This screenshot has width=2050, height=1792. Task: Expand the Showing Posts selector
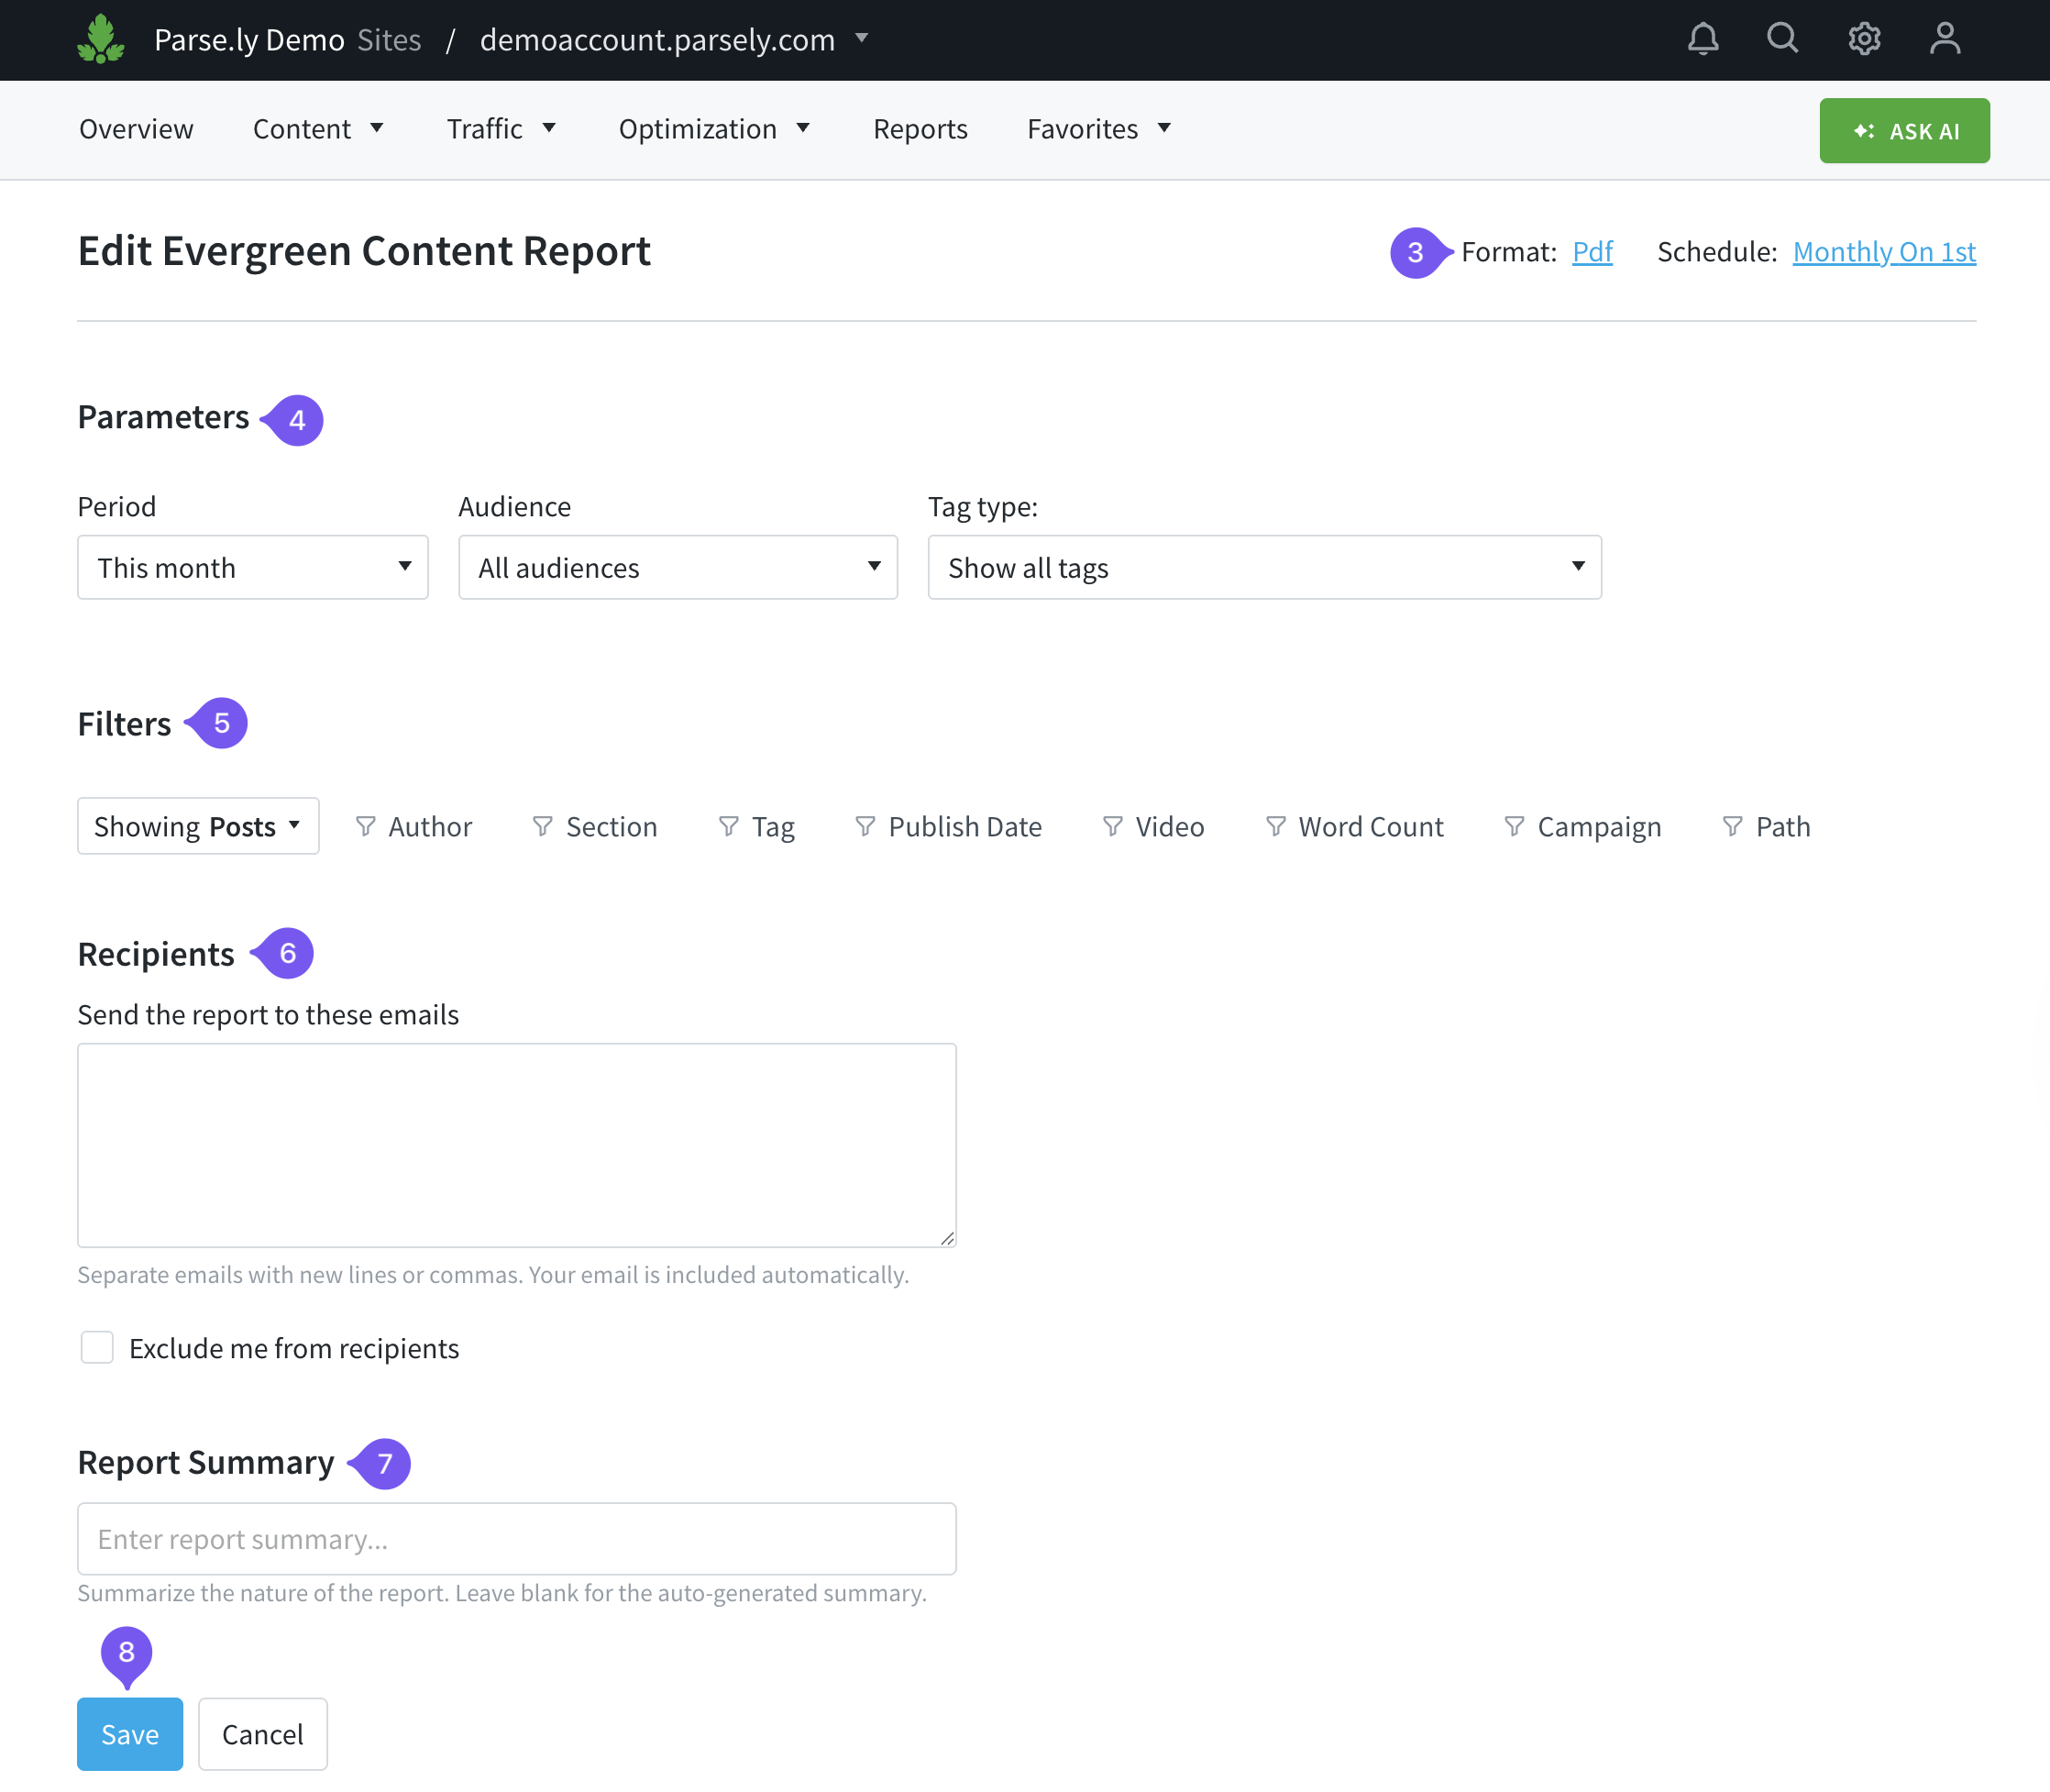click(x=198, y=827)
